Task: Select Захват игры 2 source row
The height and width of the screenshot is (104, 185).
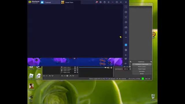Action: coord(69,67)
